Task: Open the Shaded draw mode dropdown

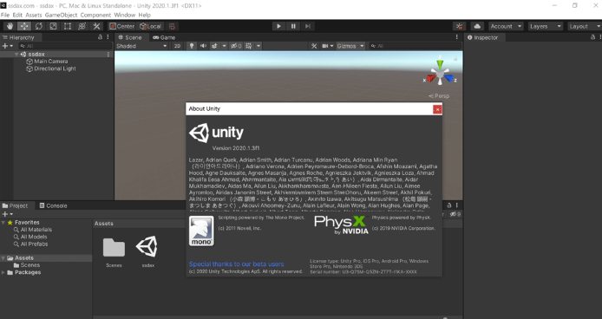Action: point(141,46)
